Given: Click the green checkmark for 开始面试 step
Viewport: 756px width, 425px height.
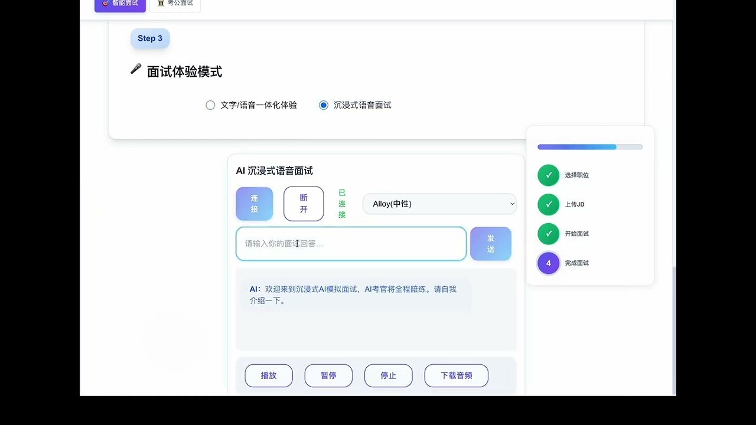Looking at the screenshot, I should (548, 234).
